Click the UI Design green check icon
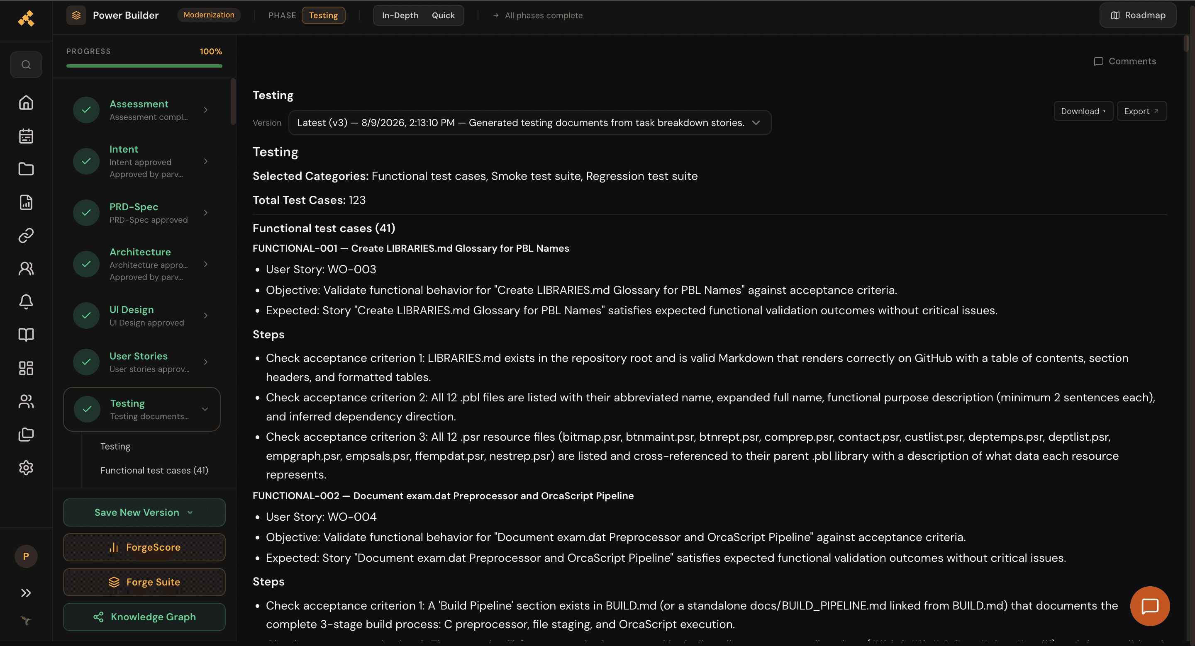 pyautogui.click(x=86, y=316)
